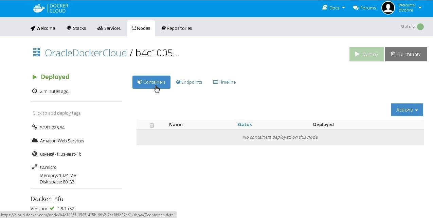Open the Docs dropdown menu
This screenshot has height=218, width=433.
[x=333, y=8]
